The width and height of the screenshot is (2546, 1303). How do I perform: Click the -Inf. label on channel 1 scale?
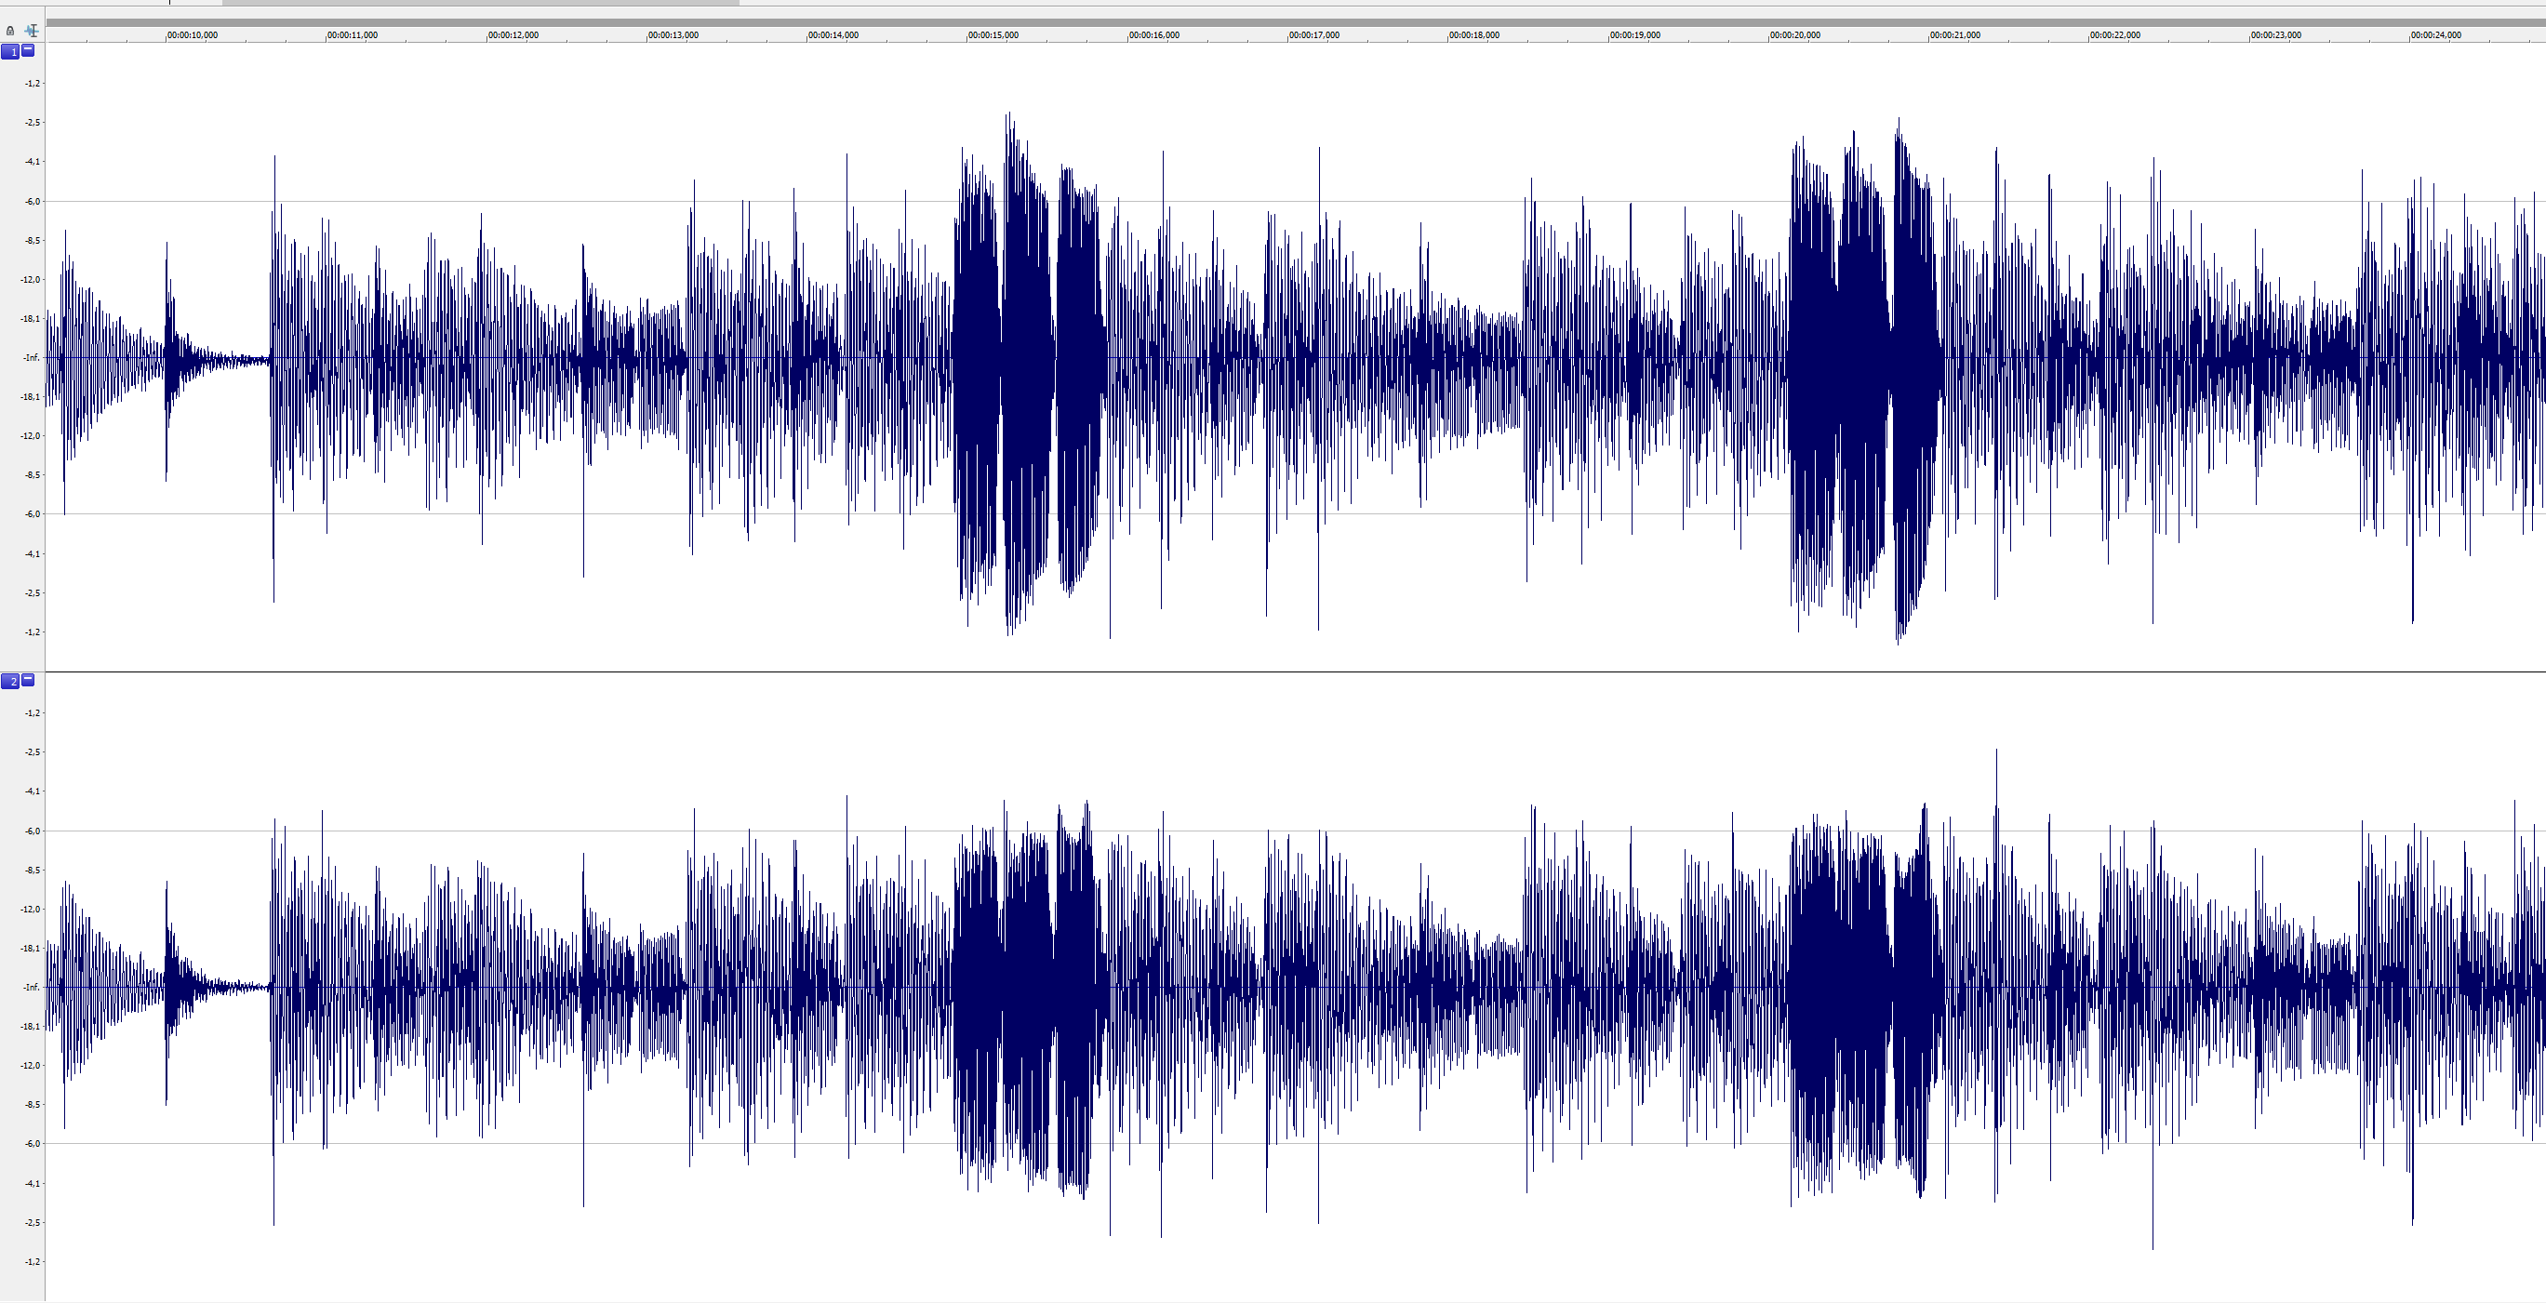click(32, 358)
